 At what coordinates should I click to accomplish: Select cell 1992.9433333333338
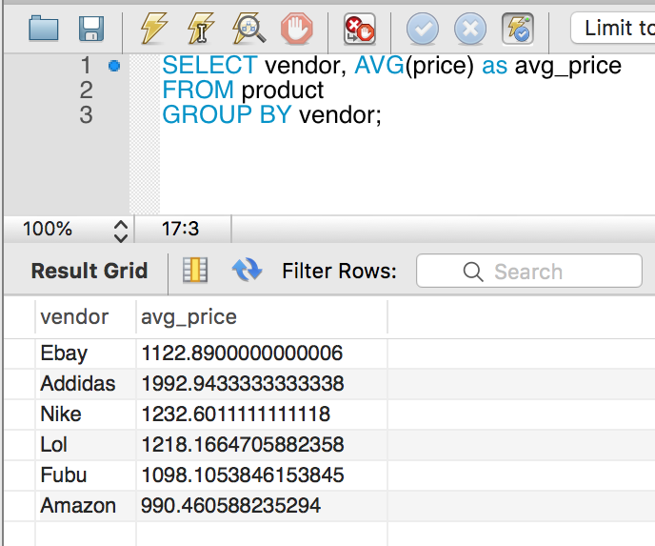click(262, 384)
